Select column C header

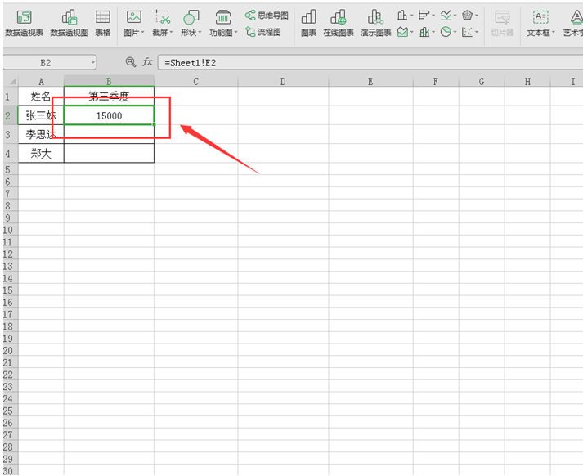[x=196, y=81]
